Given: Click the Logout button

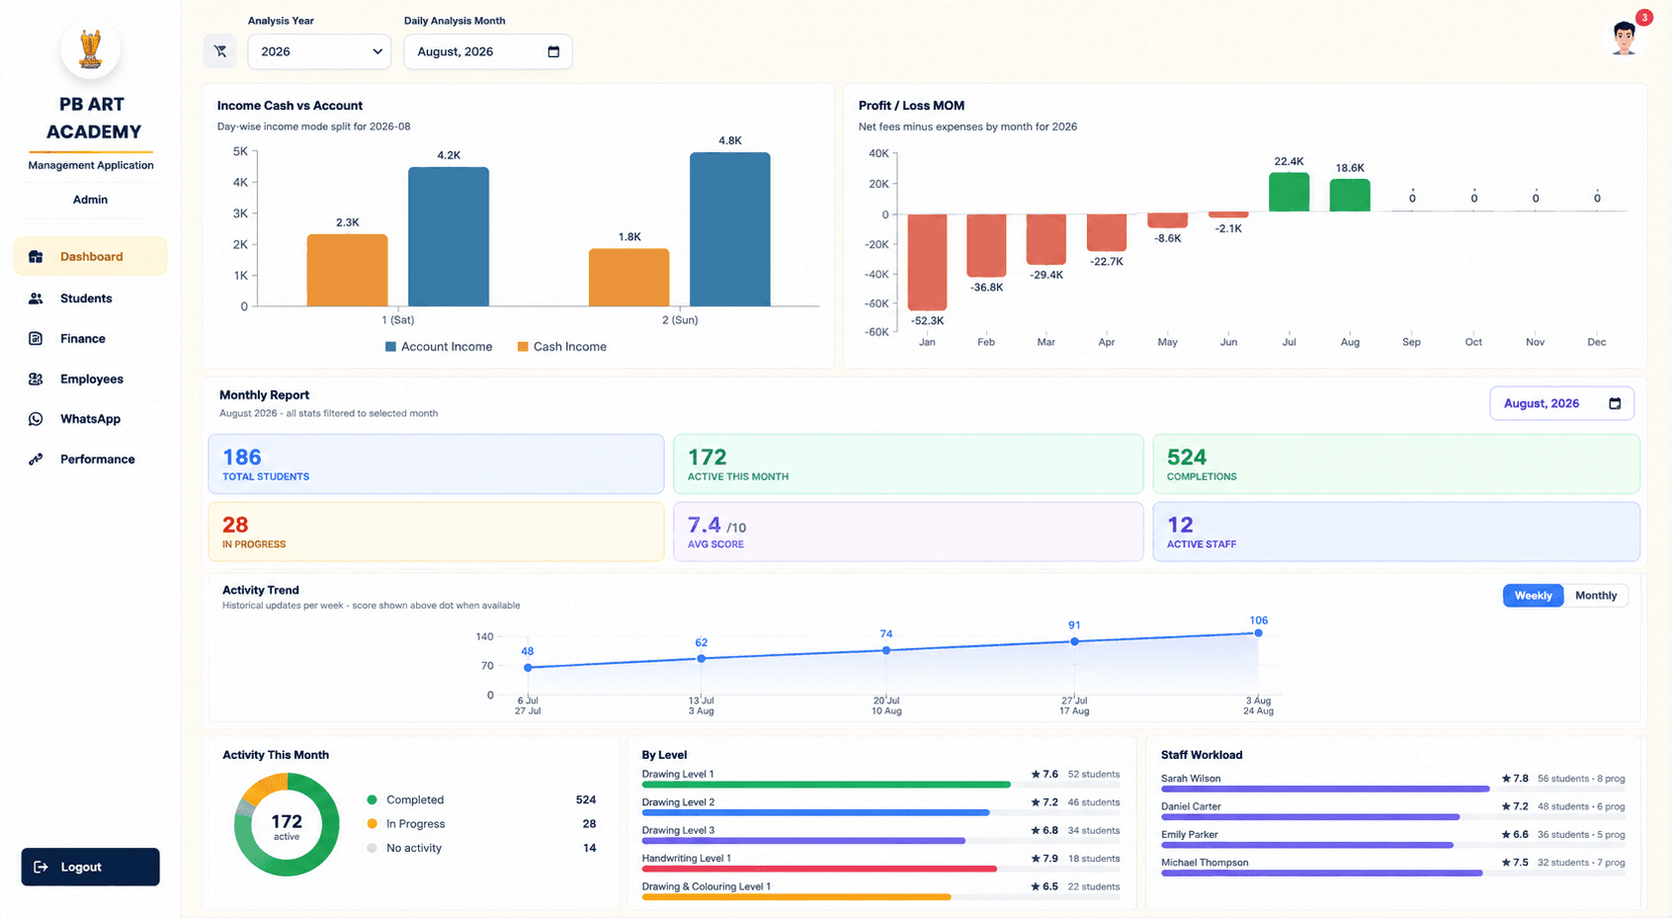Looking at the screenshot, I should (90, 868).
